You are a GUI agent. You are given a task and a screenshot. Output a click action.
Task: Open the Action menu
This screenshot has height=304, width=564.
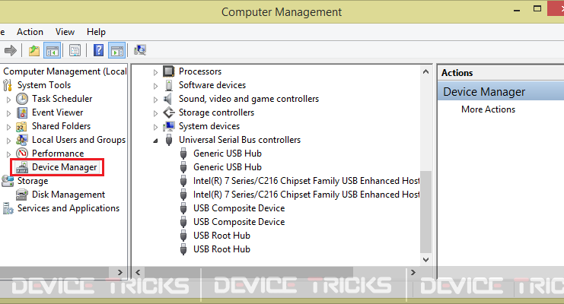[30, 32]
